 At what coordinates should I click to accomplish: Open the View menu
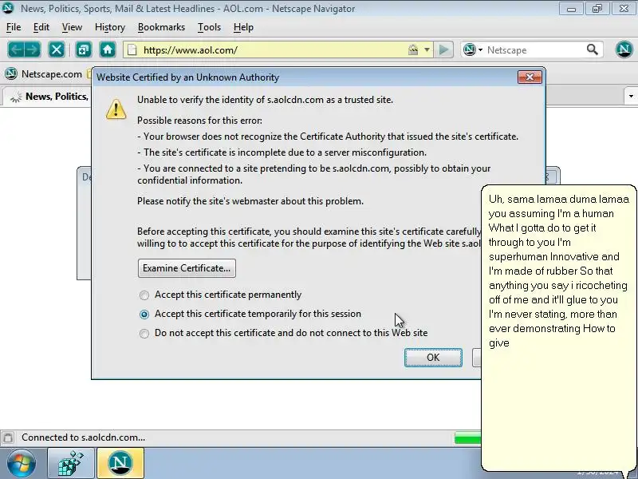[x=72, y=27]
